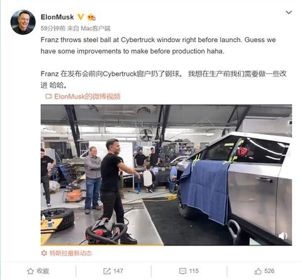
Task: Open the 特斯拉最新动态 topic link
Action: tap(70, 253)
